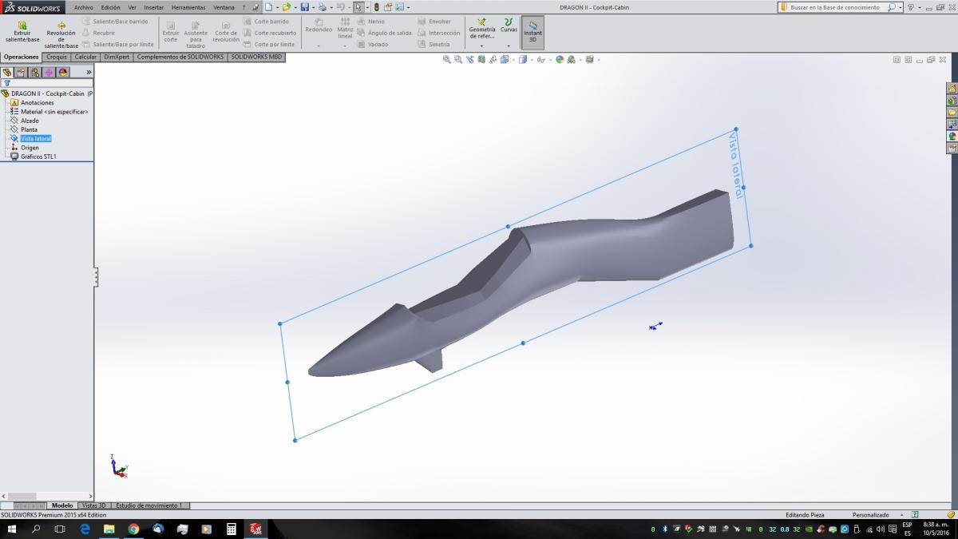958x539 pixels.
Task: Click the Undo arrow icon
Action: pos(340,7)
